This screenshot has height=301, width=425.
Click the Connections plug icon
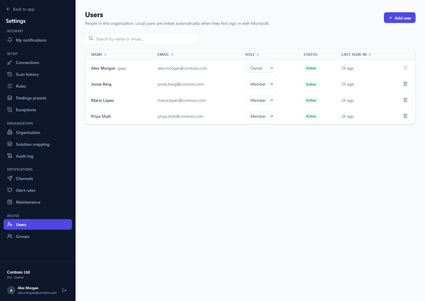coord(10,63)
